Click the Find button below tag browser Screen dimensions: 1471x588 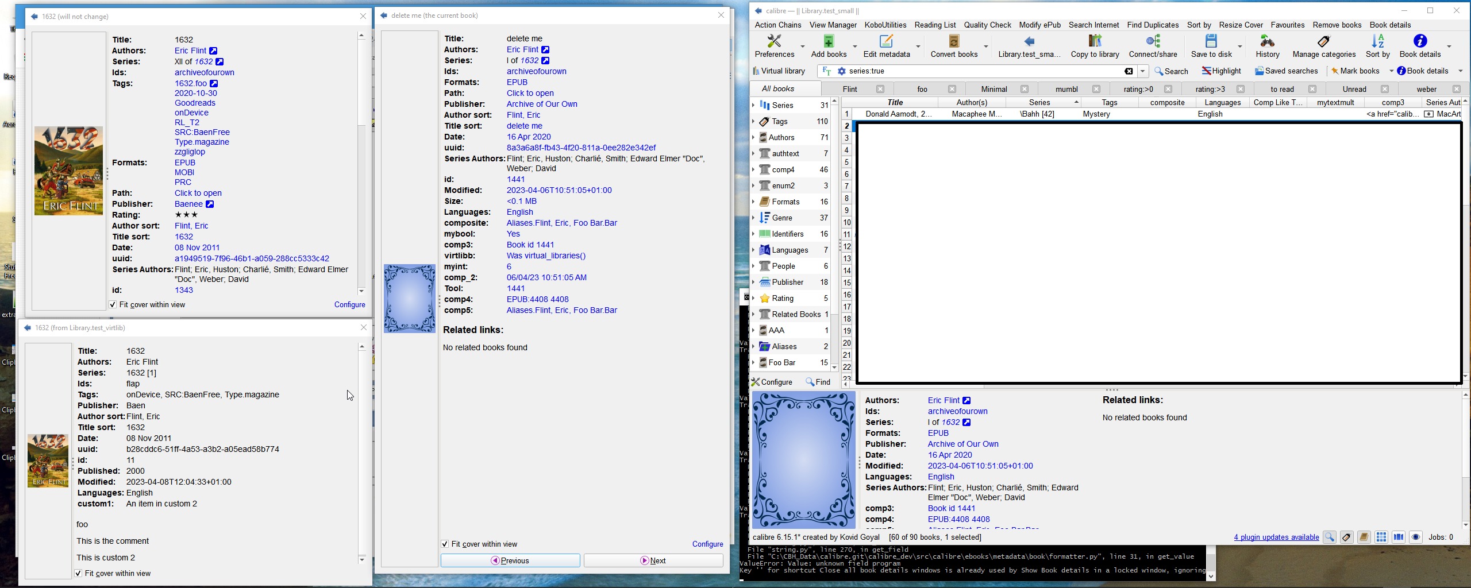(x=818, y=382)
